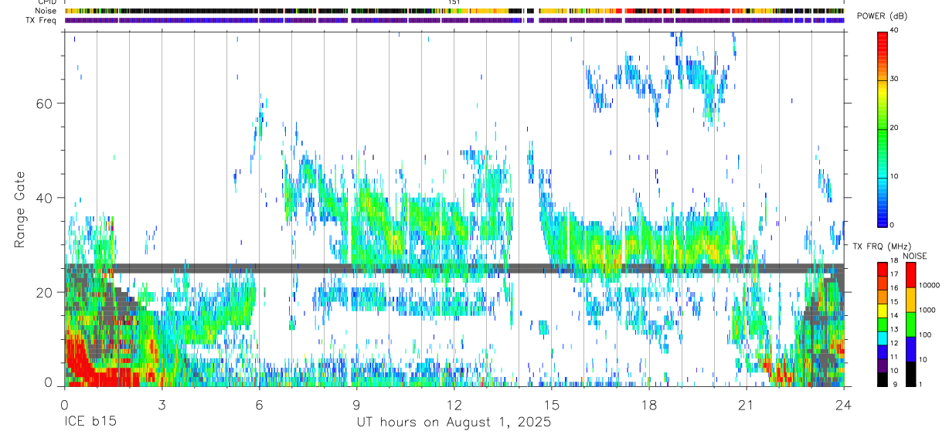The height and width of the screenshot is (438, 949).
Task: Click the 21 hour tick label
Action: (747, 405)
